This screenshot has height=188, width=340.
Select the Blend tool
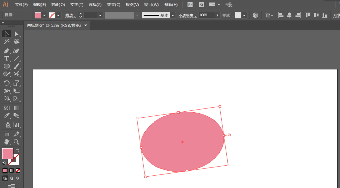point(16,115)
